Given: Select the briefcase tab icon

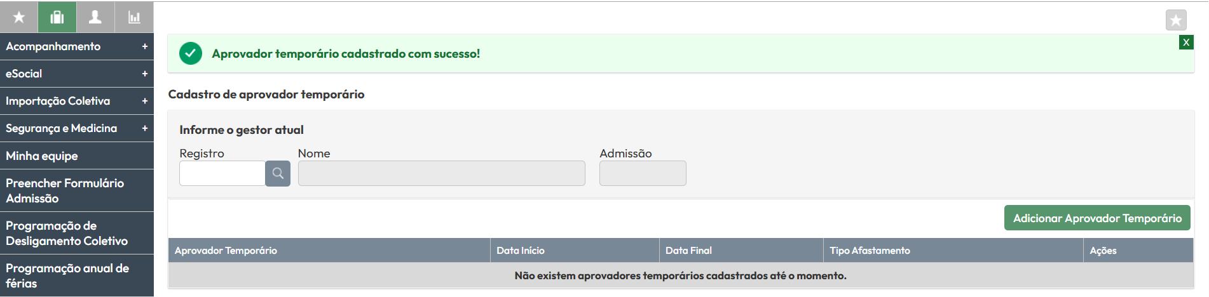Looking at the screenshot, I should pyautogui.click(x=57, y=17).
